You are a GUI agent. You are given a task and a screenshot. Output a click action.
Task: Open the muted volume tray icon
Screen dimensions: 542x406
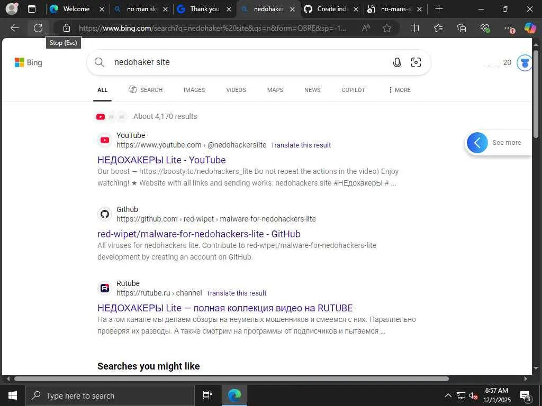pos(473,395)
